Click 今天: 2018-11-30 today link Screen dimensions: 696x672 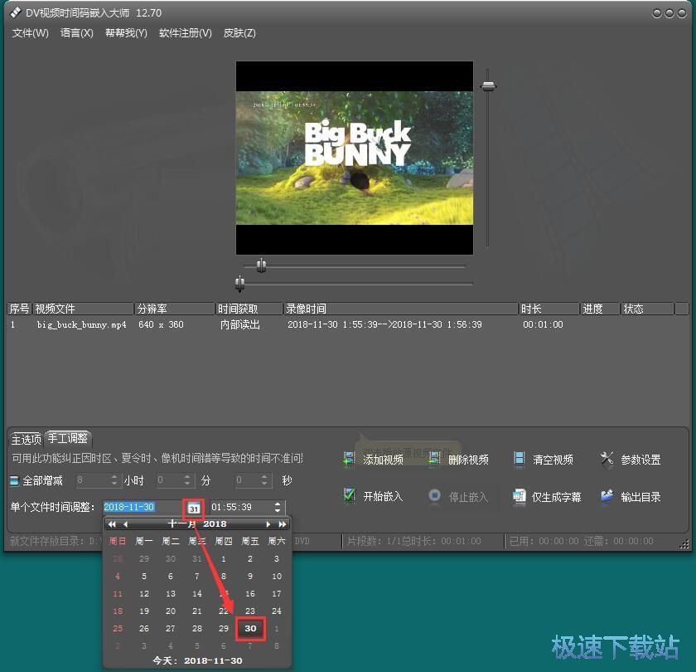197,660
